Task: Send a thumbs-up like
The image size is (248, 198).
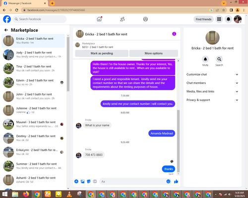Action: (176, 182)
